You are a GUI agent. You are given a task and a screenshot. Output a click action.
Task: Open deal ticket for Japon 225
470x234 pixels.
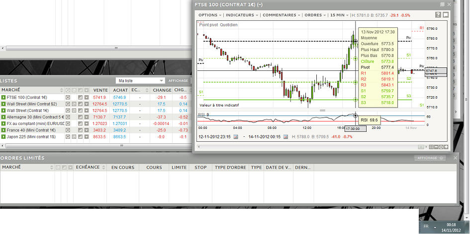tap(3, 136)
